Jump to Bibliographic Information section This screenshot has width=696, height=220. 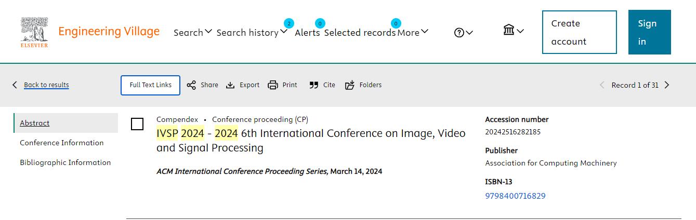pyautogui.click(x=65, y=162)
